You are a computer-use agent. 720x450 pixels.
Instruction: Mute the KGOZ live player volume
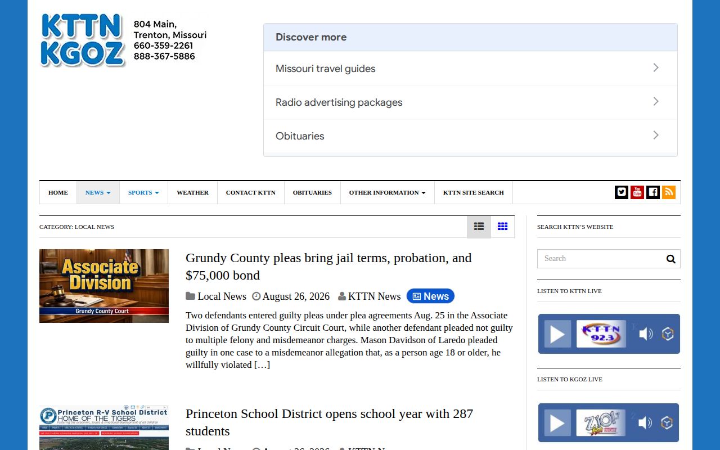645,423
